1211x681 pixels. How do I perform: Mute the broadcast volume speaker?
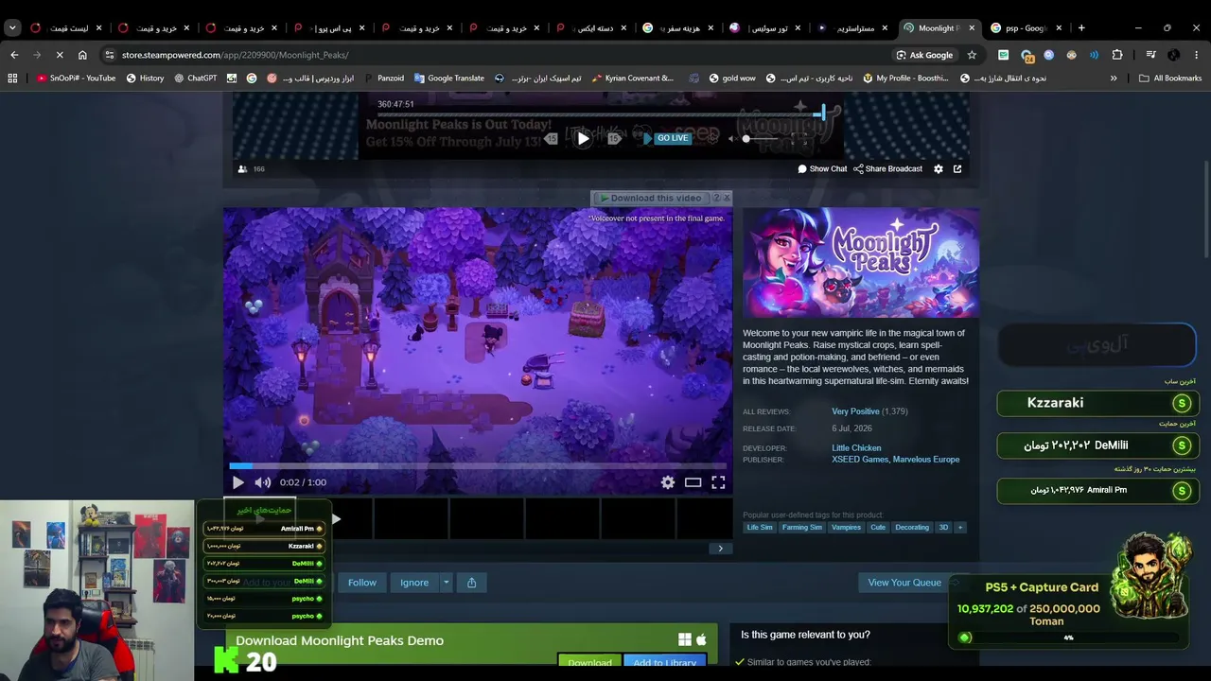point(731,139)
